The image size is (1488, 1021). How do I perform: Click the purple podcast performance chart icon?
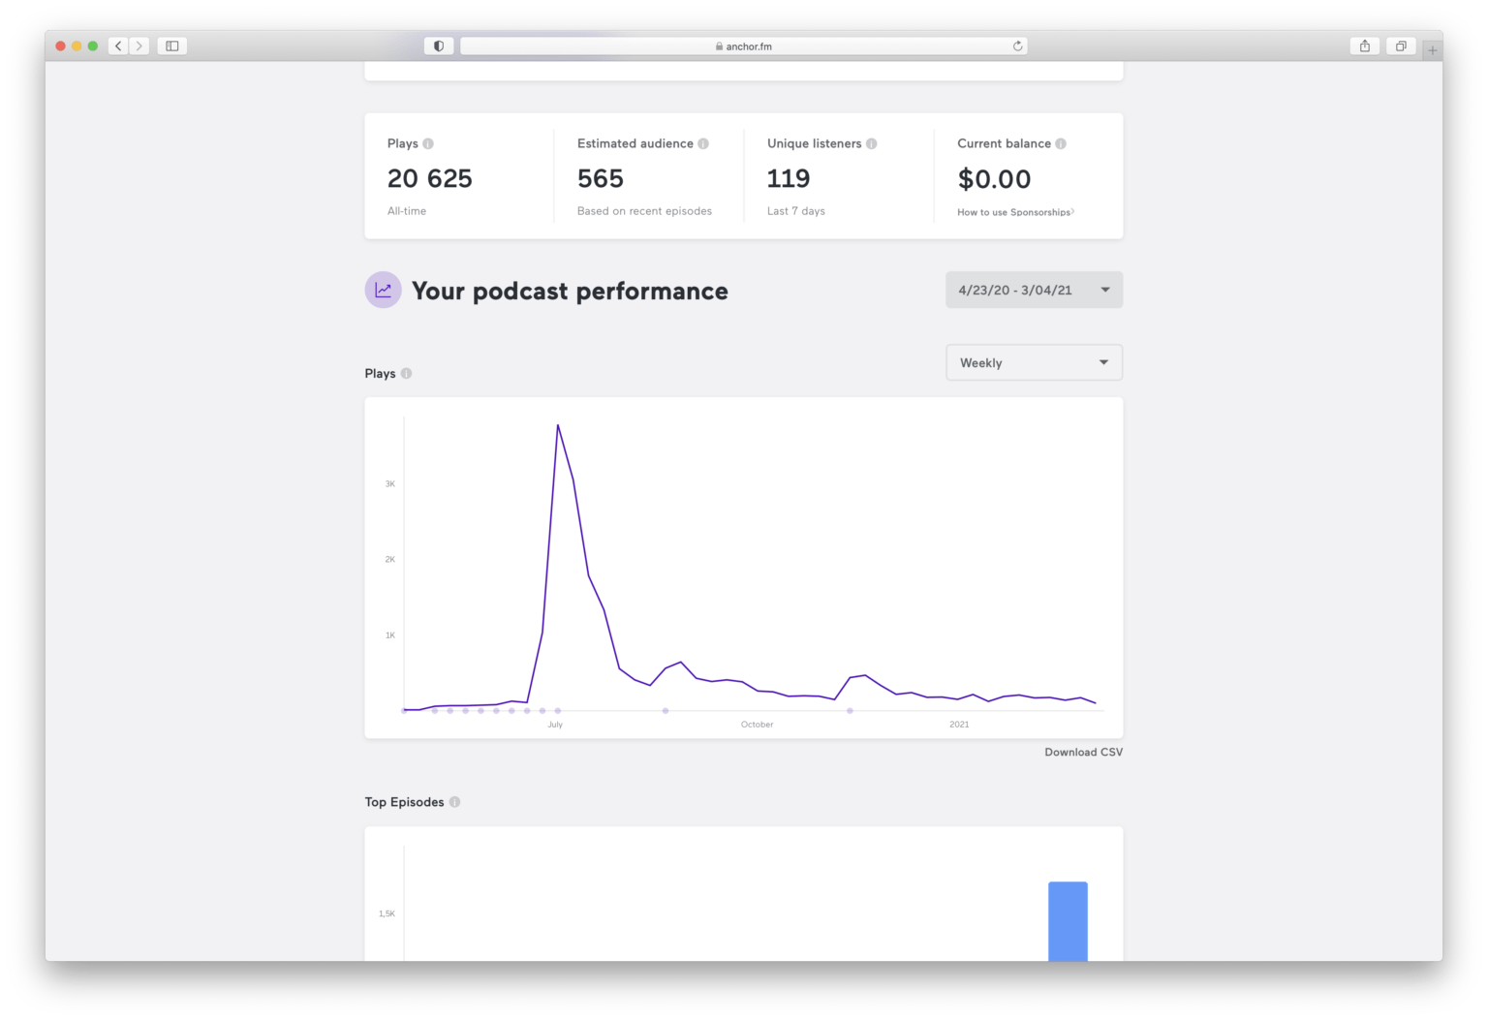(384, 290)
